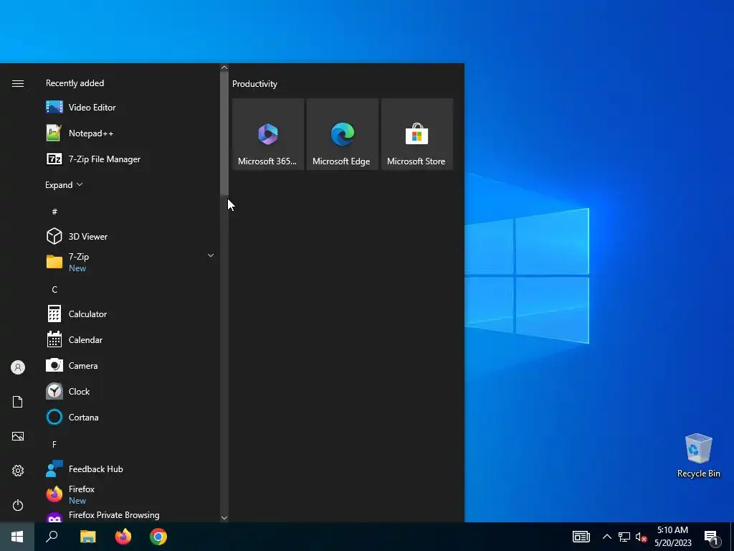
Task: Open taskbar Search
Action: point(52,537)
